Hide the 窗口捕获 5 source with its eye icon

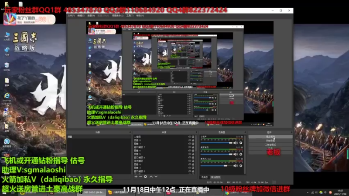click(190, 171)
